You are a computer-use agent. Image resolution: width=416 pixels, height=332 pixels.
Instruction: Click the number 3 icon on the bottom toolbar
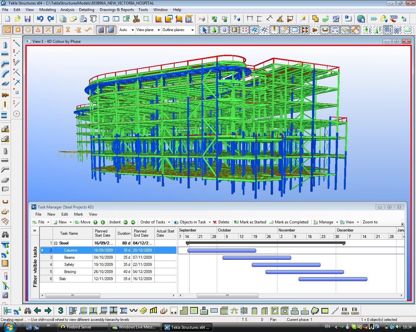60,311
